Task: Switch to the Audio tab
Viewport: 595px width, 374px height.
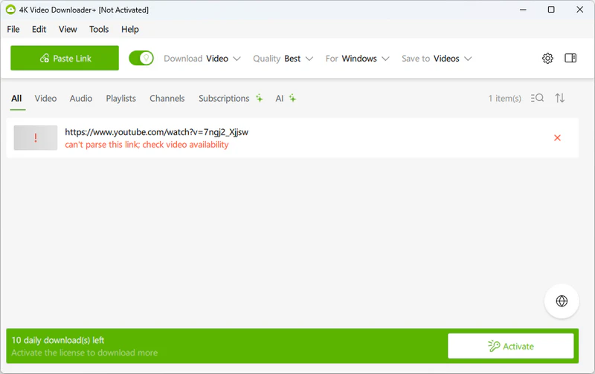Action: click(81, 99)
